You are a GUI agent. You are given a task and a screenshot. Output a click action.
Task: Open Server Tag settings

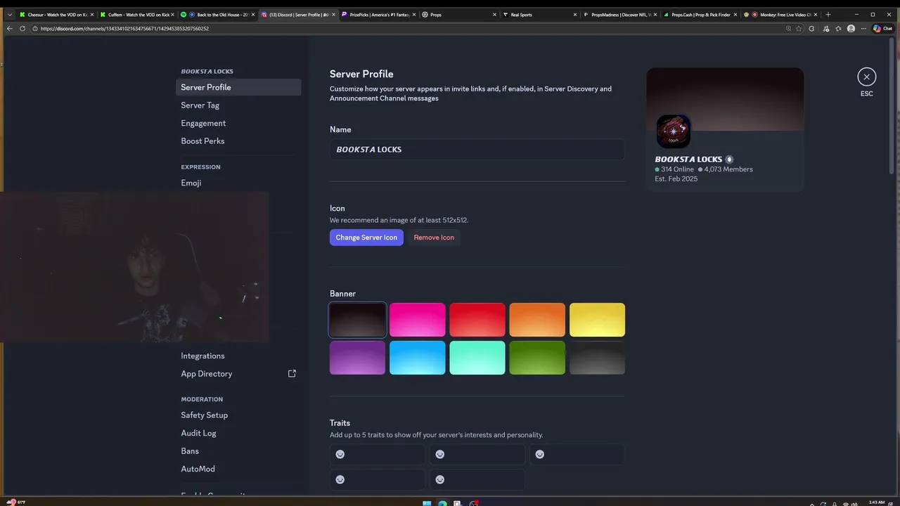coord(238,105)
